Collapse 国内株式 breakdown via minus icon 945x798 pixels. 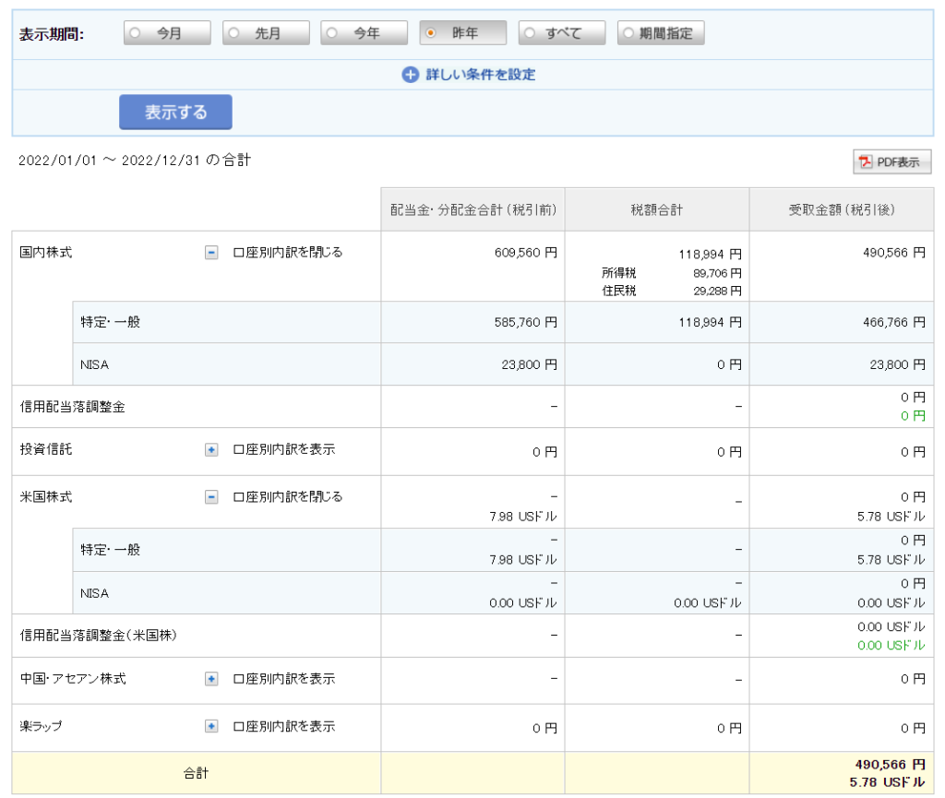pyautogui.click(x=211, y=253)
